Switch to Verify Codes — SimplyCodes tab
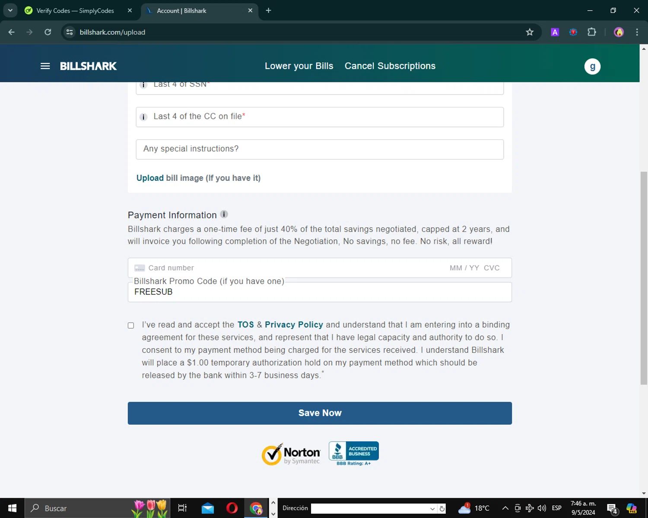This screenshot has height=518, width=648. click(75, 11)
